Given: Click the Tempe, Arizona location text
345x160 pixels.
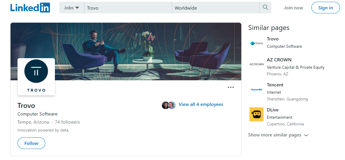Looking at the screenshot, I should [x=33, y=122].
